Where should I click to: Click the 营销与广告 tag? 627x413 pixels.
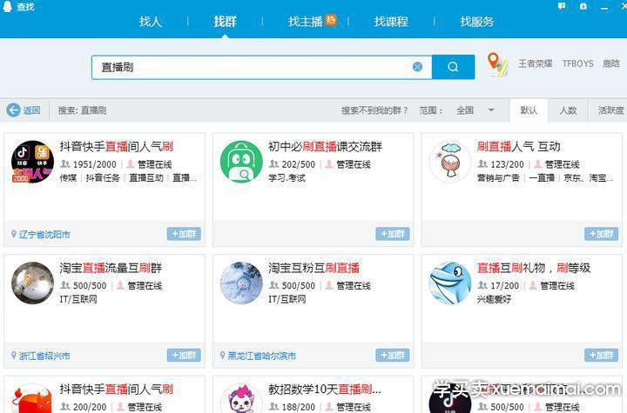click(498, 177)
